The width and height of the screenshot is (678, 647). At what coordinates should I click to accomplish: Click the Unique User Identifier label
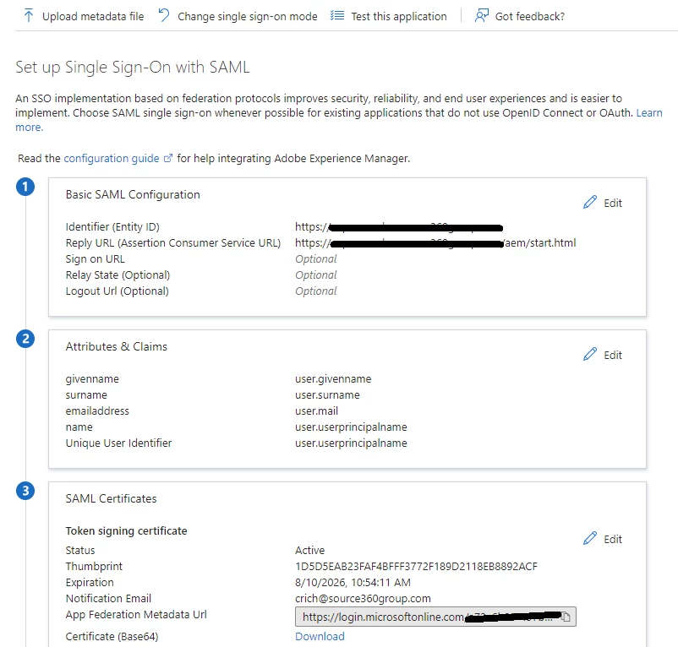(118, 443)
